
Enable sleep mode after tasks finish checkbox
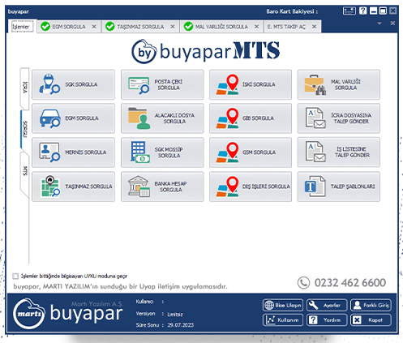(x=15, y=276)
